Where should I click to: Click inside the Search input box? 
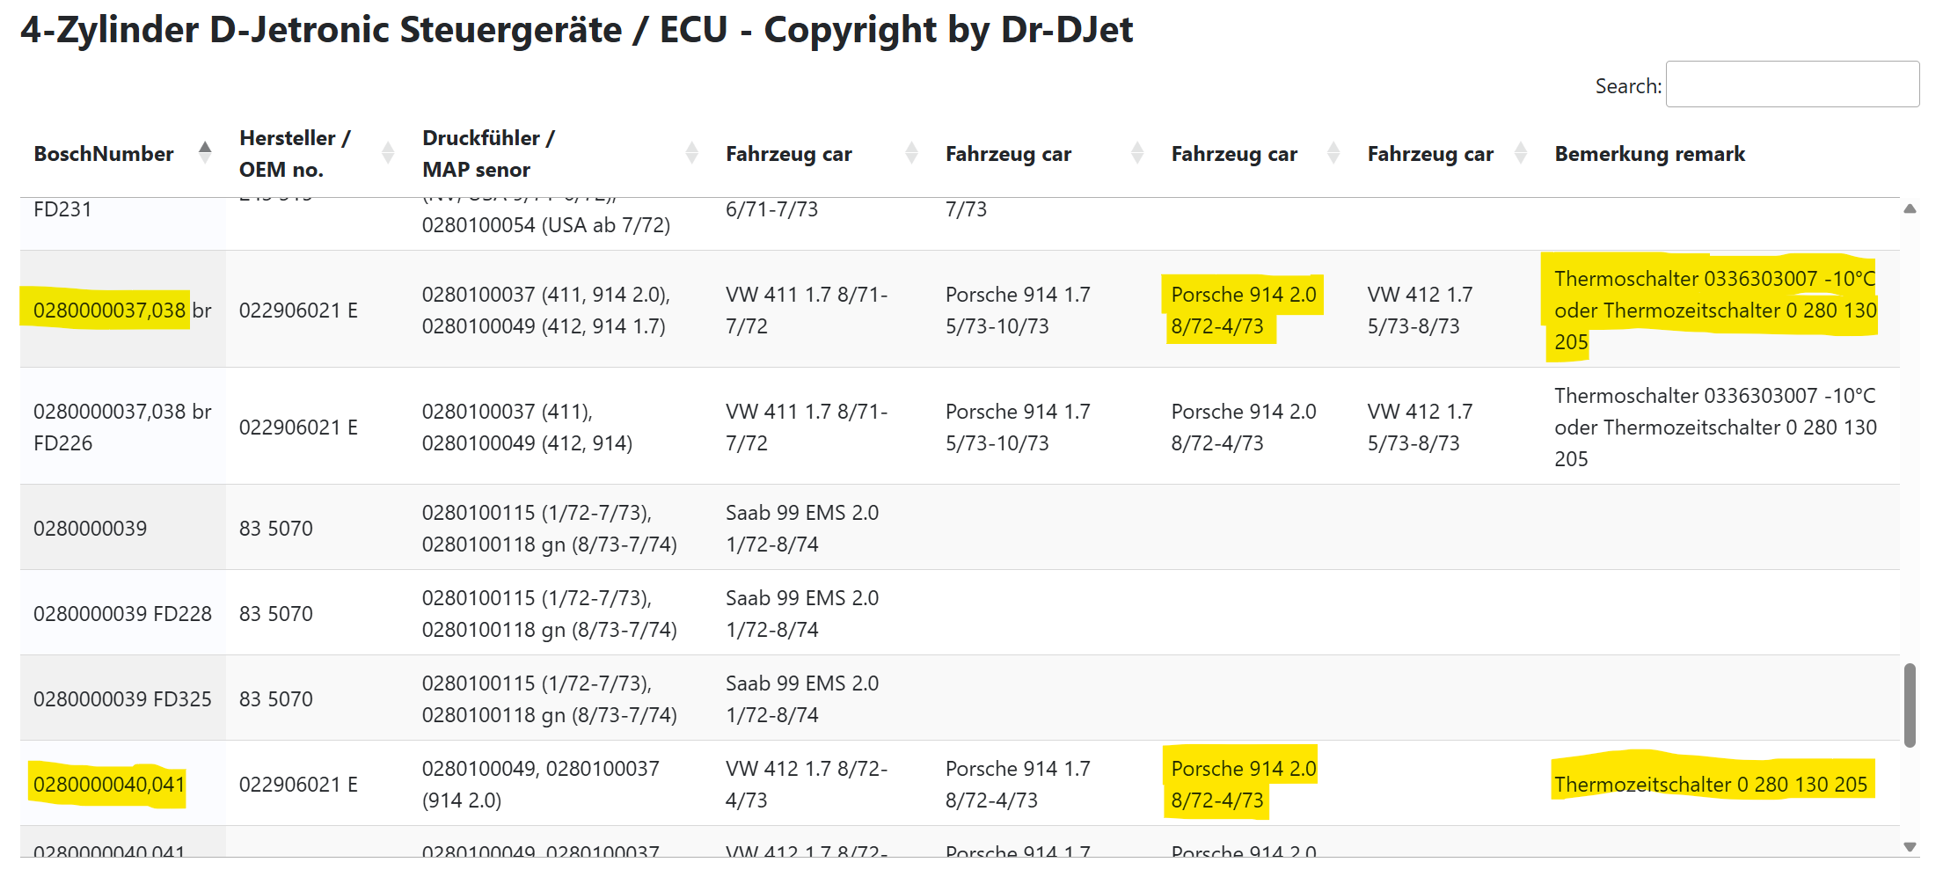pyautogui.click(x=1792, y=84)
